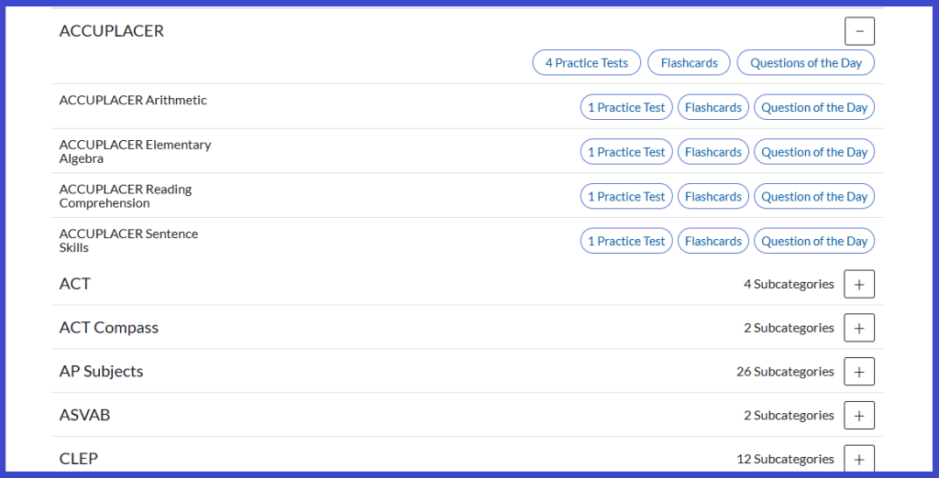Open ACCUPLACER Flashcards in the header row

[x=690, y=63]
